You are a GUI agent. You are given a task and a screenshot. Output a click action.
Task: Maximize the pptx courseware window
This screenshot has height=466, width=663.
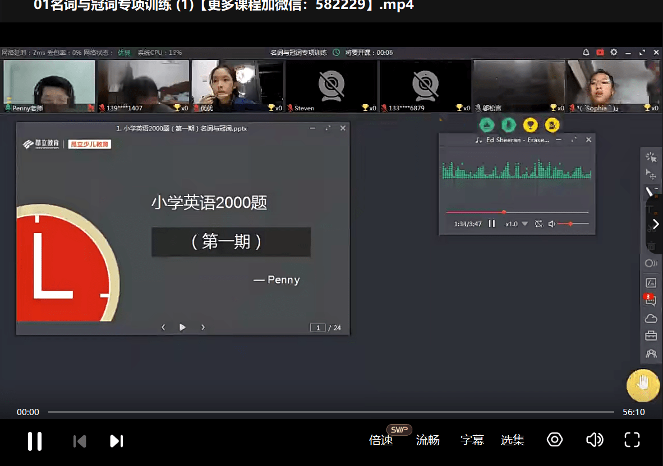(328, 128)
